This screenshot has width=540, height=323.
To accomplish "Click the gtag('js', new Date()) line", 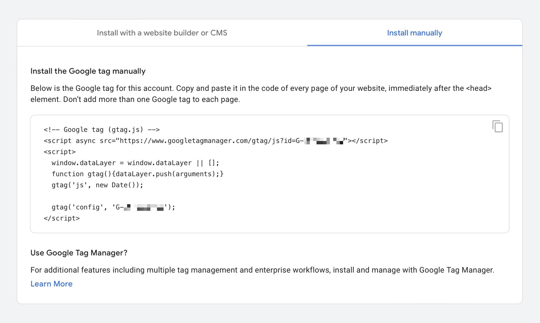I will pyautogui.click(x=97, y=185).
